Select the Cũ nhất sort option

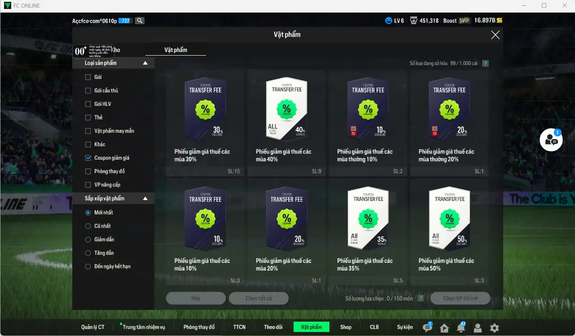point(88,226)
